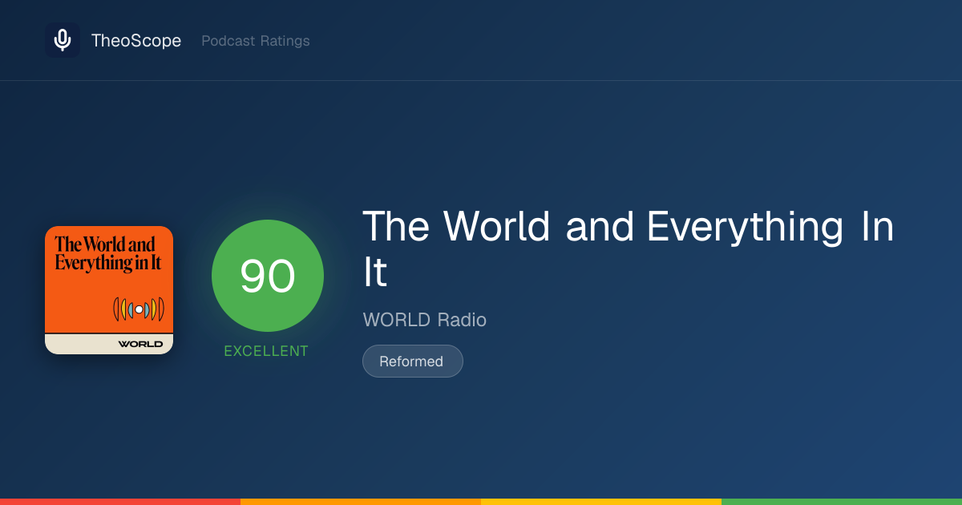The height and width of the screenshot is (505, 962).
Task: Click the green segment of rating bar
Action: point(842,502)
